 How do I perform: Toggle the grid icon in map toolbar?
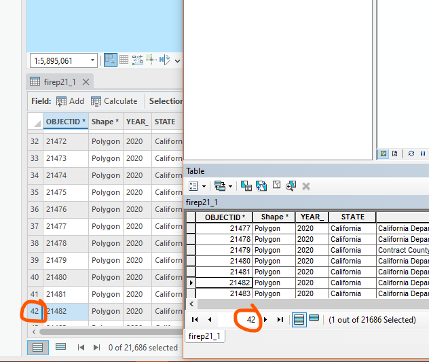click(124, 59)
